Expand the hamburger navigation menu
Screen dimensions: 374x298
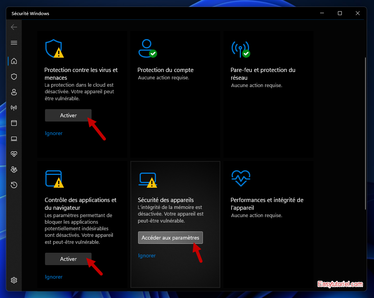(x=14, y=43)
